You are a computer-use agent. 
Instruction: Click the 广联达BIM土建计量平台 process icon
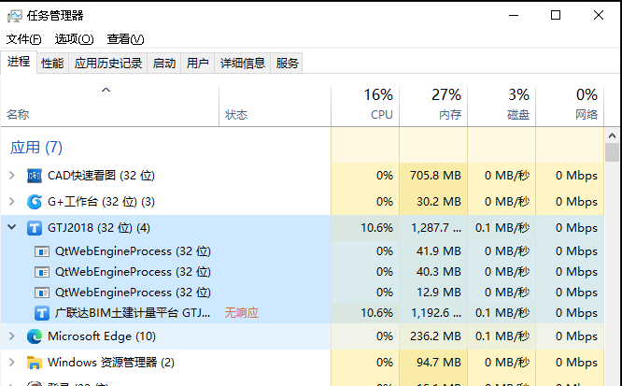click(x=42, y=313)
